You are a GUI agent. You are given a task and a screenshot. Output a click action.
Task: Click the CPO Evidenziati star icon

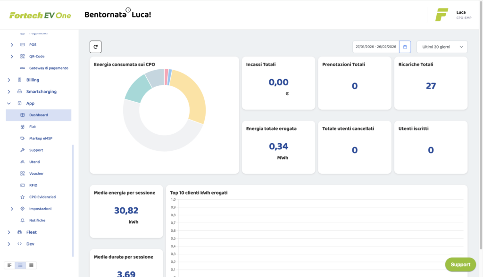[x=23, y=197]
